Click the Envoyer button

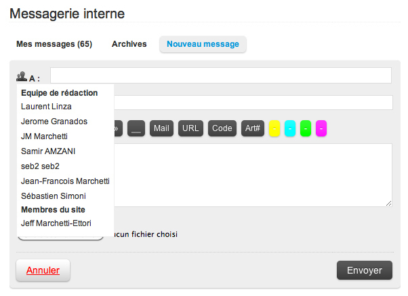(x=365, y=270)
